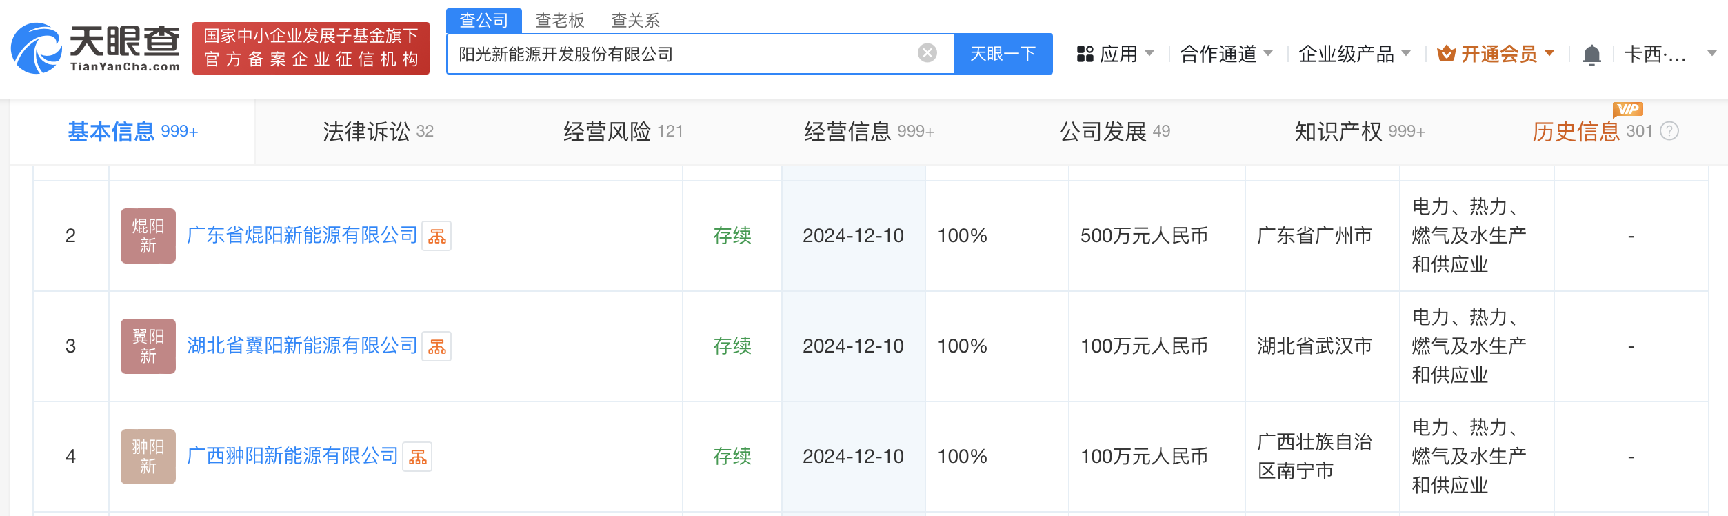Open equity chart for 广东省焜阳新能源有限公司
Screen dimensions: 1728x516
point(436,236)
